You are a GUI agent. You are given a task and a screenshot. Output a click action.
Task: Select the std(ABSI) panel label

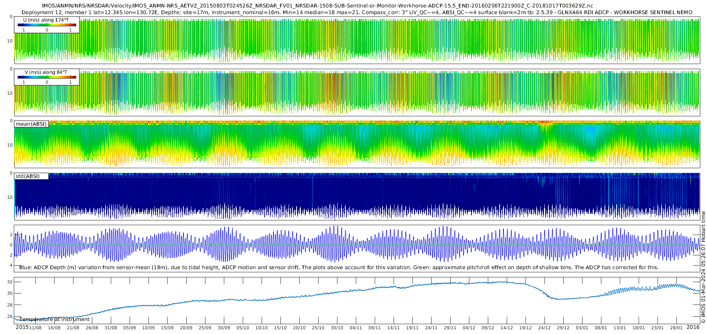[31, 176]
